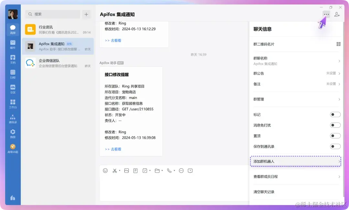Viewport: 349px width, 210px height.
Task: Expand the task icon dropdown arrow
Action: (x=150, y=171)
